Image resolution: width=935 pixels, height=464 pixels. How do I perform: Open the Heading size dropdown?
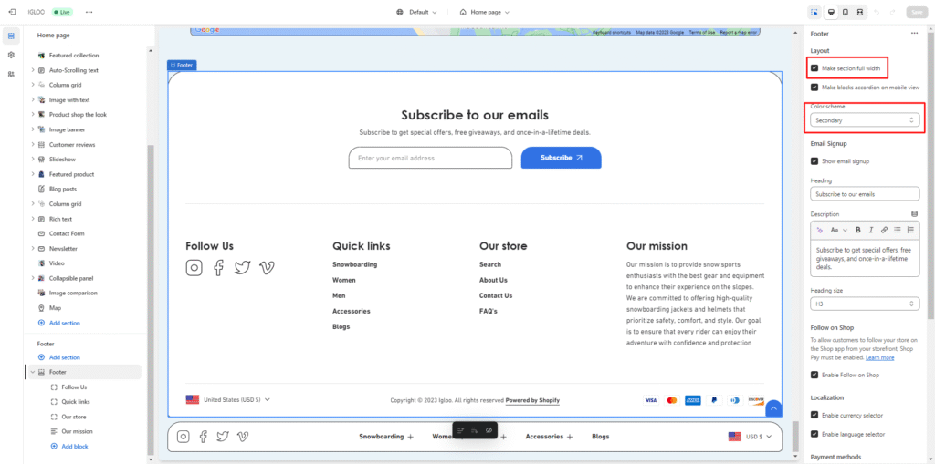864,304
